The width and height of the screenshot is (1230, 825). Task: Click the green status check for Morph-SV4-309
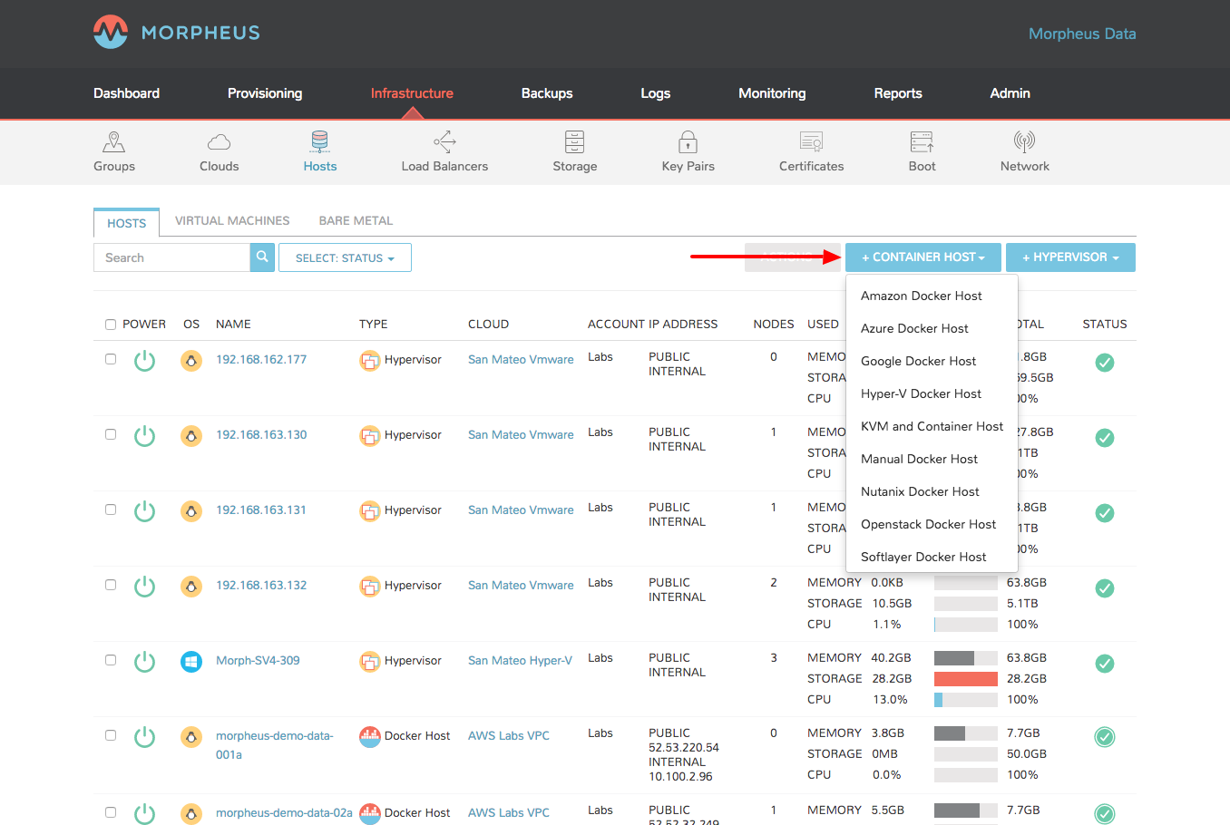1105,664
